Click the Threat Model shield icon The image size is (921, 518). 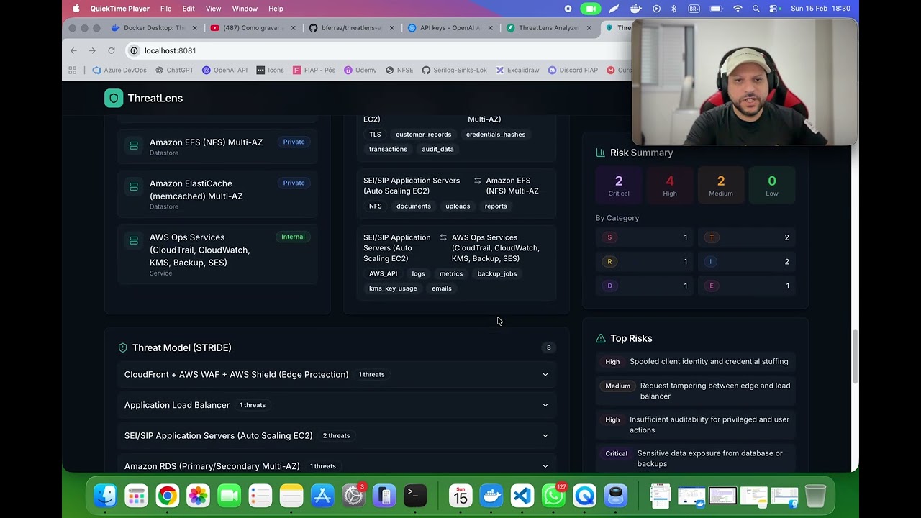tap(122, 347)
